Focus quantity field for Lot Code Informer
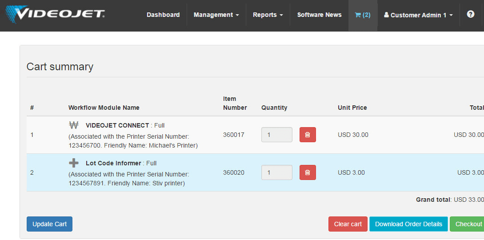The width and height of the screenshot is (484, 240). pyautogui.click(x=277, y=172)
